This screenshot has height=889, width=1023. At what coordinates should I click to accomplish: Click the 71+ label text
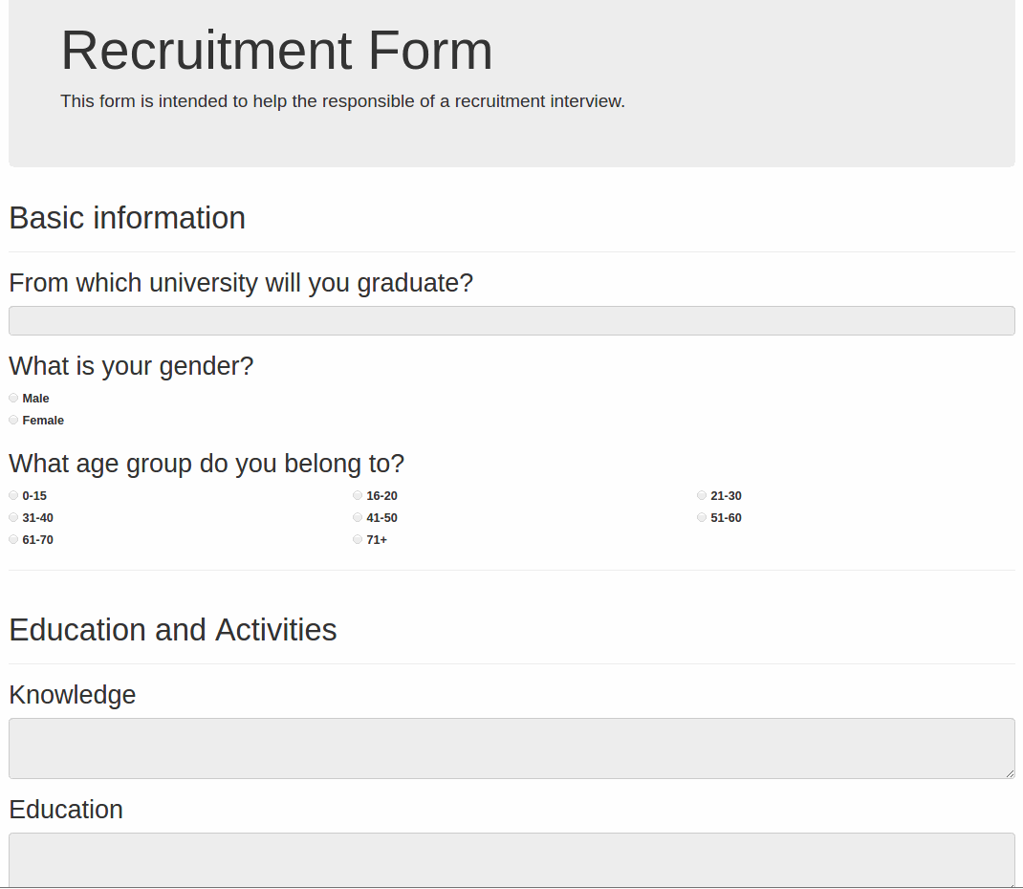click(x=377, y=540)
